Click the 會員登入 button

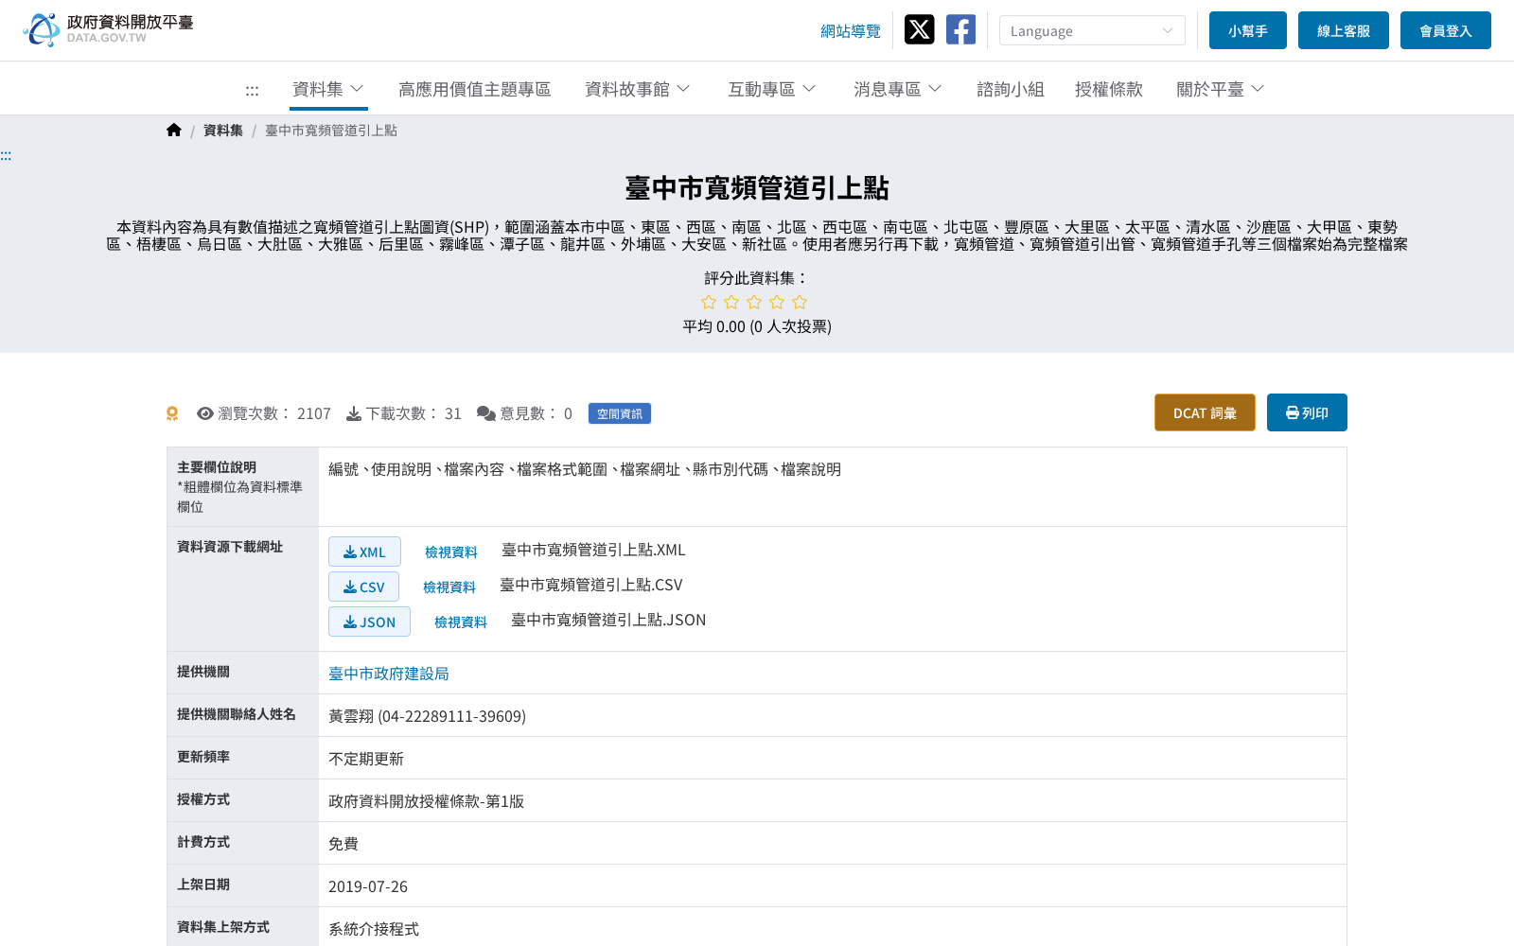[1446, 30]
